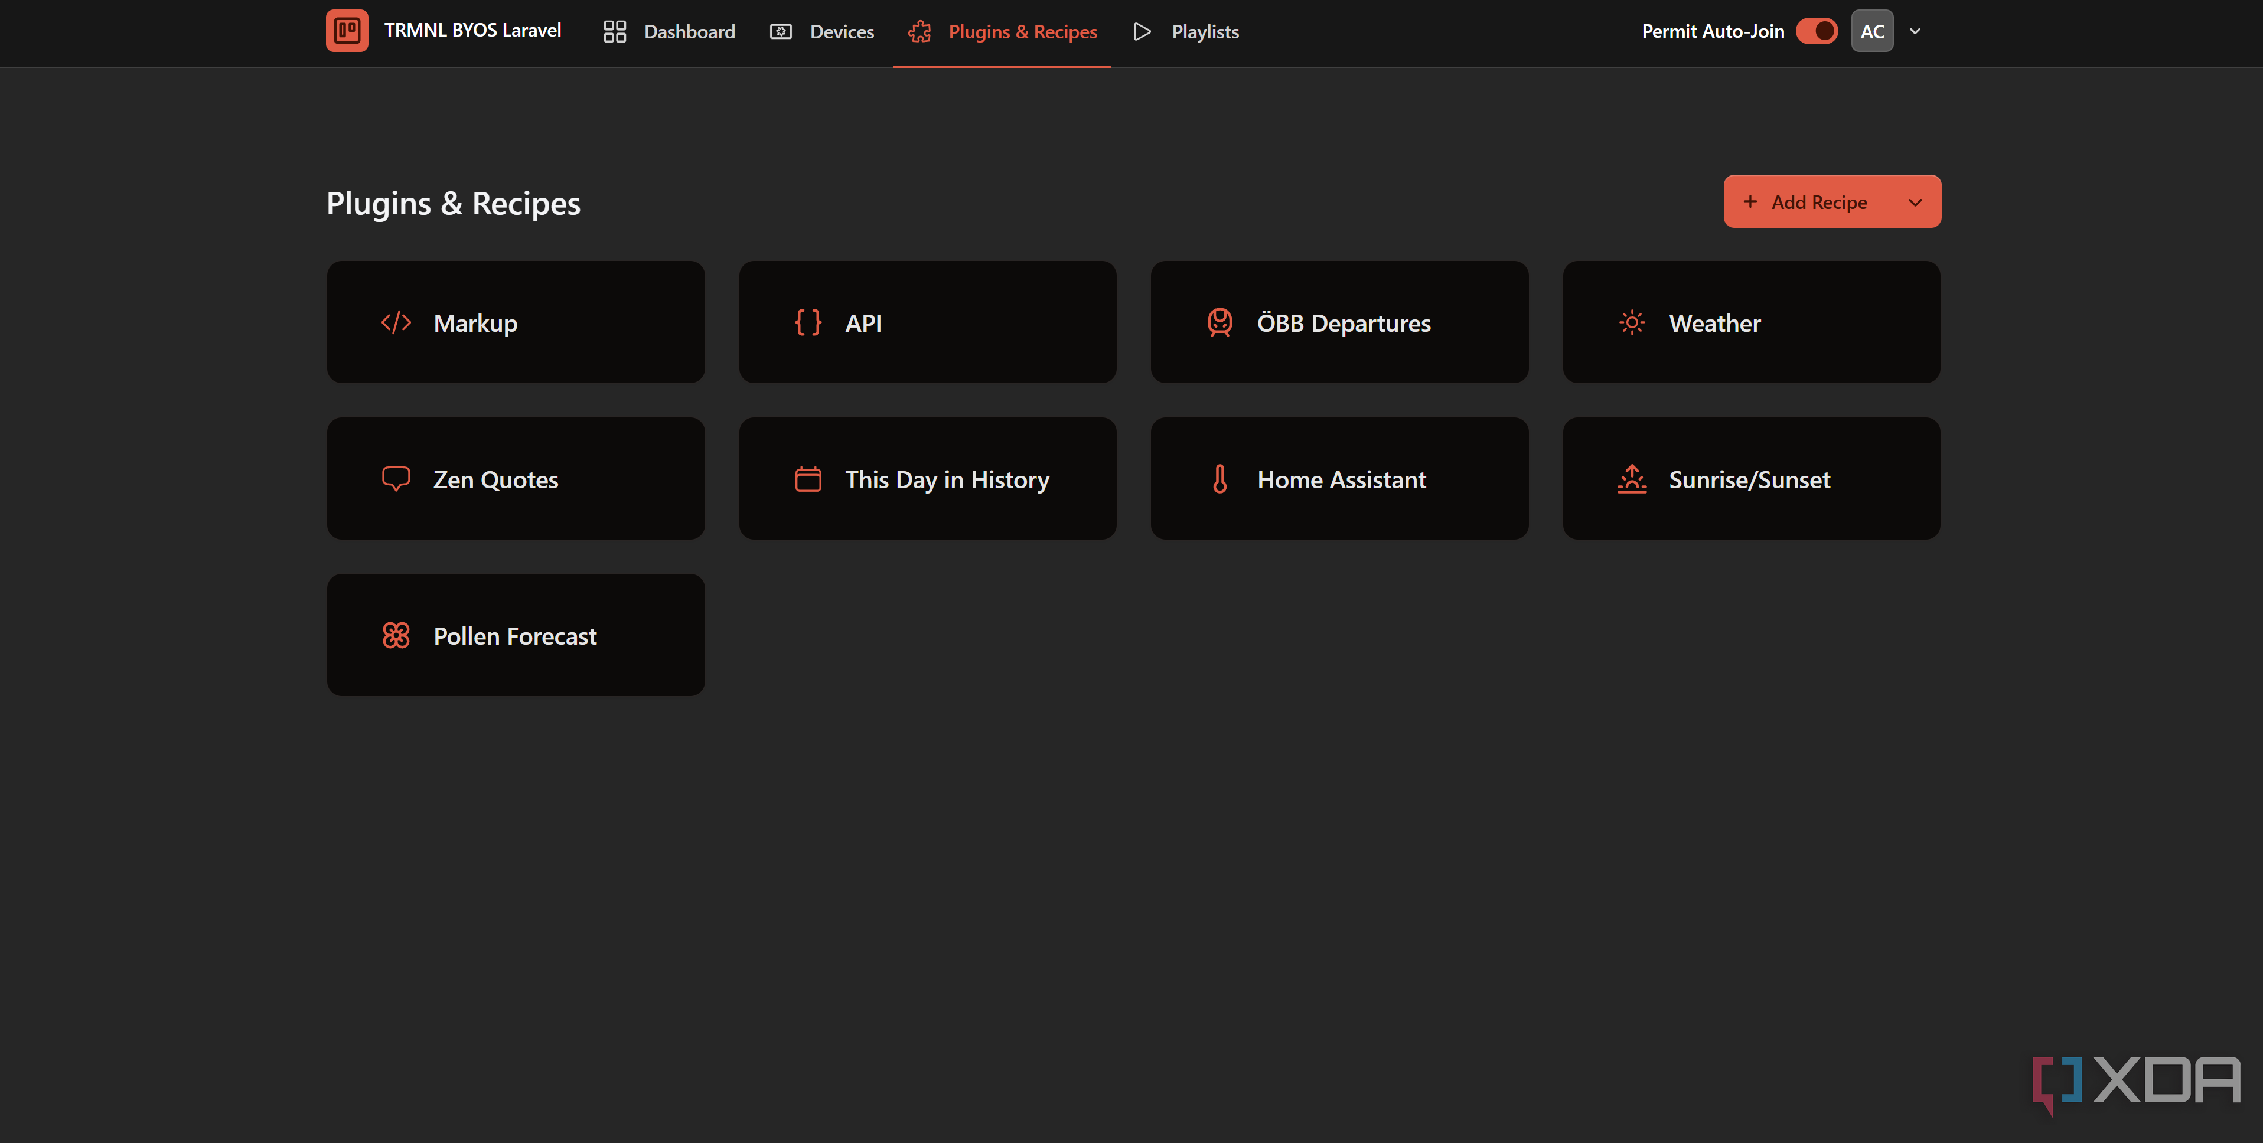This screenshot has width=2263, height=1143.
Task: Expand the Add Recipe dropdown arrow
Action: (1915, 202)
